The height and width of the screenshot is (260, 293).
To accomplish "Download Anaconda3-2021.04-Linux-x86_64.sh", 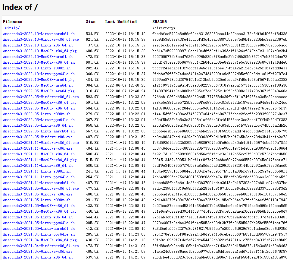I will coord(38,257).
